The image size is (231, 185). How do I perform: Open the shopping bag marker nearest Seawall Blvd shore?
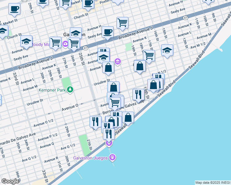coord(128,117)
